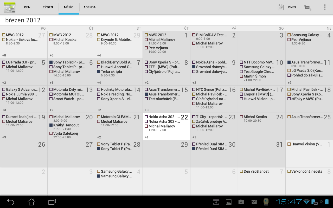
Task: Open the calendar app icon top-left
Action: (9, 7)
